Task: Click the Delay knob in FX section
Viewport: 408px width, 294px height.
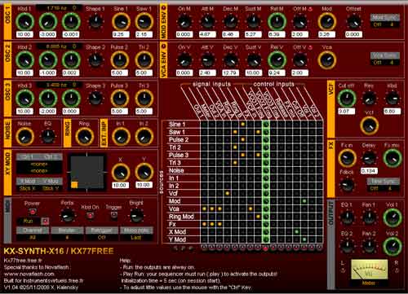Action: [369, 158]
